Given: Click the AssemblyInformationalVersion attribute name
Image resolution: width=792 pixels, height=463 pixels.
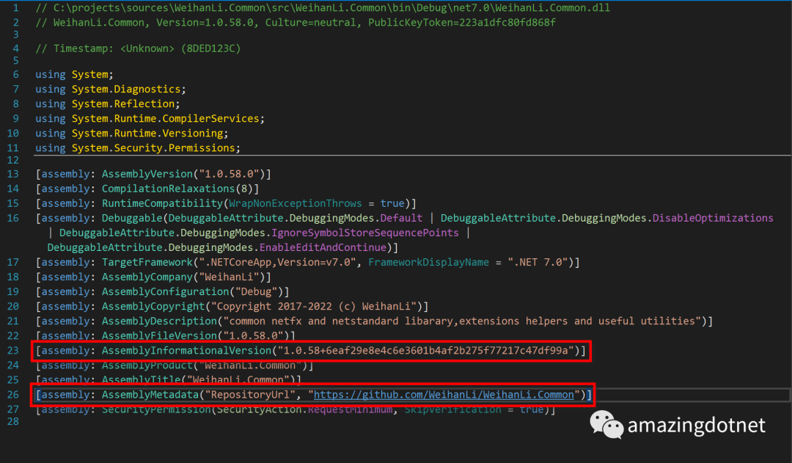Looking at the screenshot, I should (187, 350).
